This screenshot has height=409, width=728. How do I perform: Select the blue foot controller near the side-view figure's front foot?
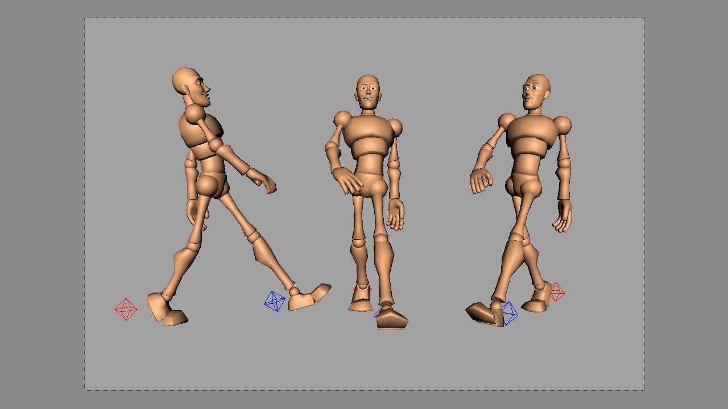[275, 301]
